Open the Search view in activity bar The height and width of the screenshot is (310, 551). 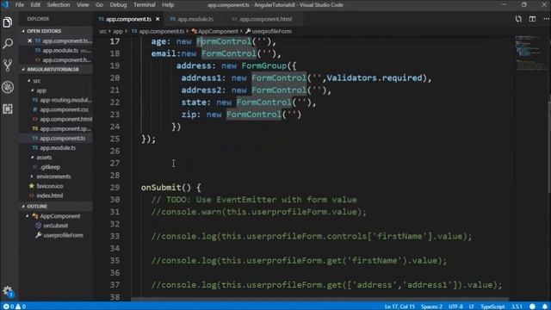pos(8,44)
